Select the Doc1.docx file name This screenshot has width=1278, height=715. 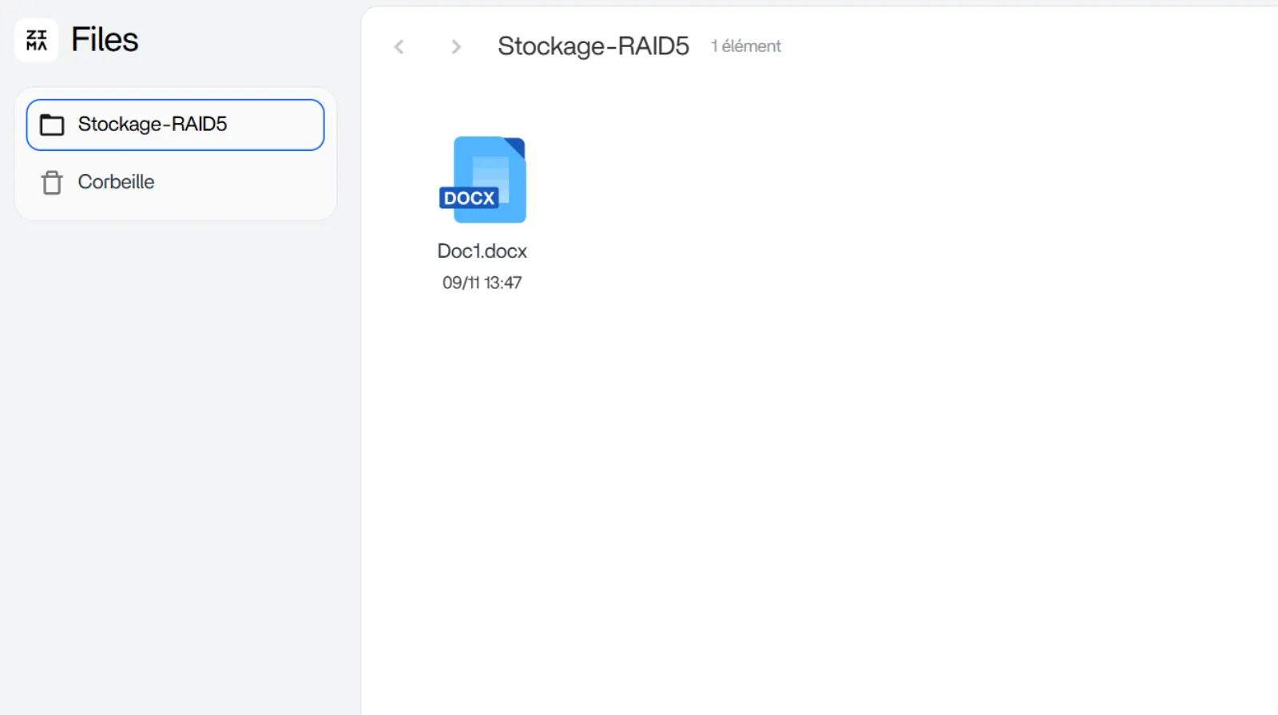pos(482,251)
